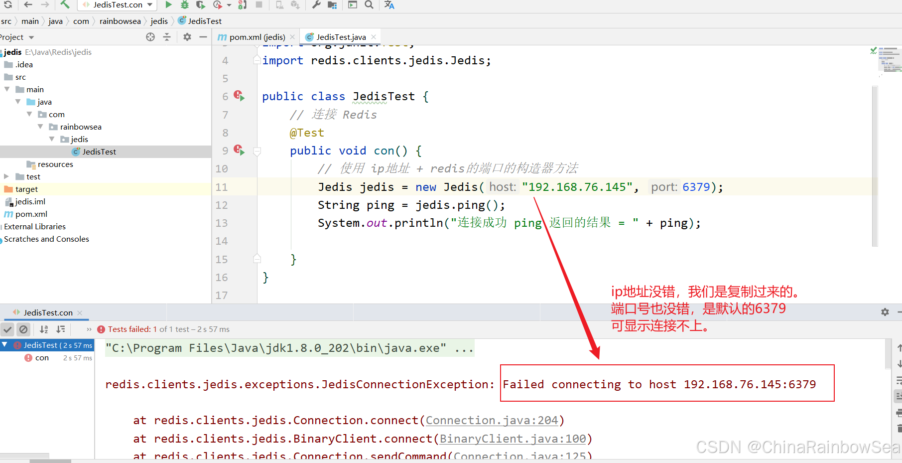The image size is (902, 463).
Task: Select the failed 'con' test entry
Action: click(x=42, y=357)
